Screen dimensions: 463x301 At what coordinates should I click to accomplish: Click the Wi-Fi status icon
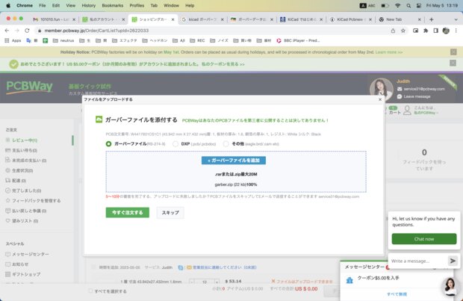coord(397,5)
